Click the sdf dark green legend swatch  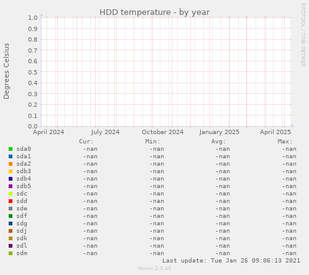coord(11,216)
